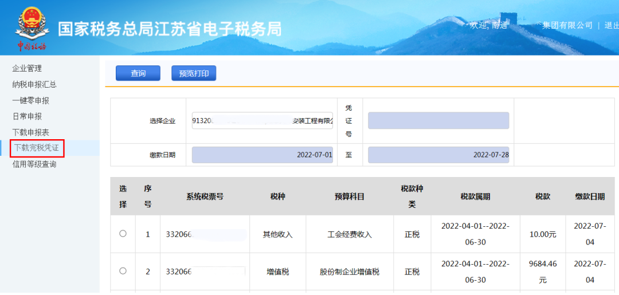Image resolution: width=619 pixels, height=295 pixels.
Task: Focus the 凭证号 input field
Action: tap(438, 121)
